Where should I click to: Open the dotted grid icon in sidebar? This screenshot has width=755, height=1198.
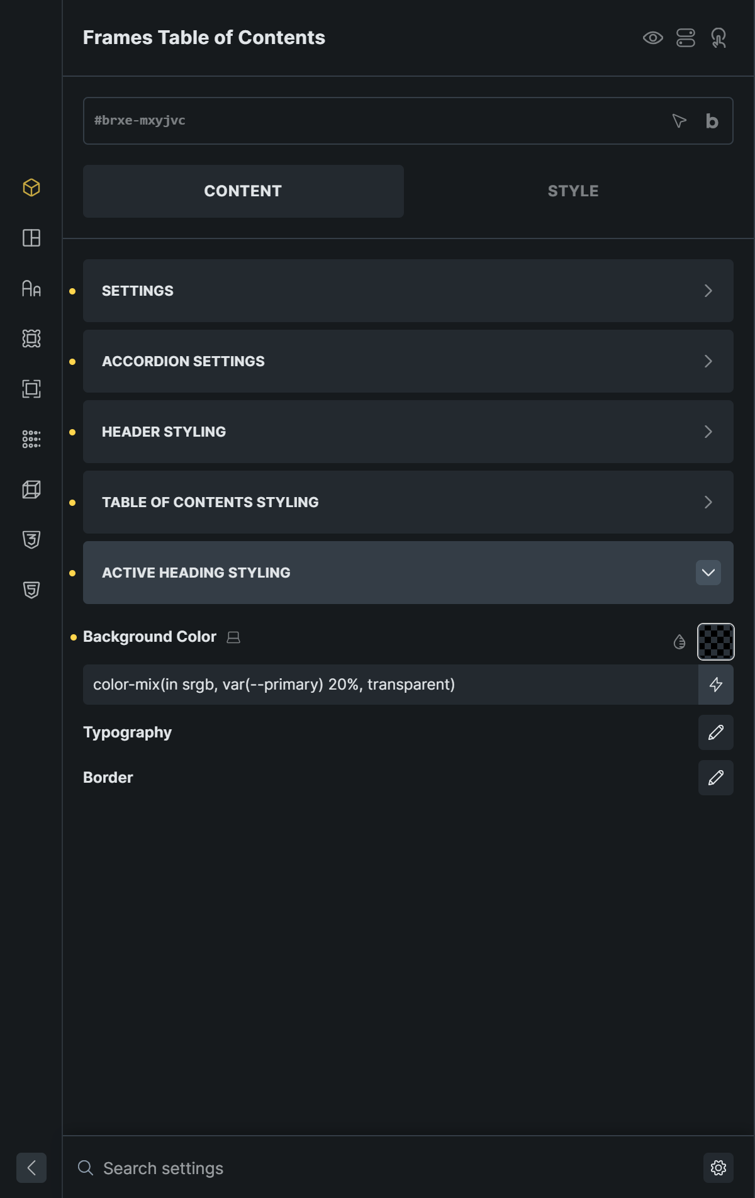point(31,439)
